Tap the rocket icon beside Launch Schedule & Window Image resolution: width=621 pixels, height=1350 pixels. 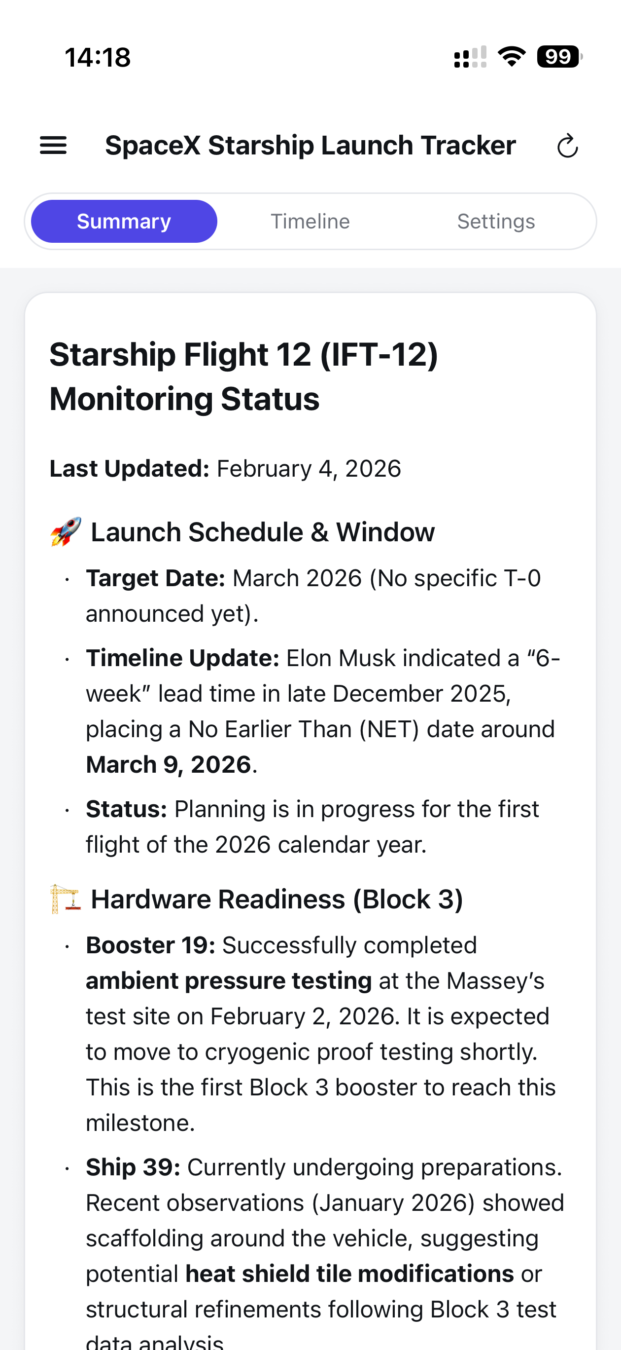click(x=65, y=531)
